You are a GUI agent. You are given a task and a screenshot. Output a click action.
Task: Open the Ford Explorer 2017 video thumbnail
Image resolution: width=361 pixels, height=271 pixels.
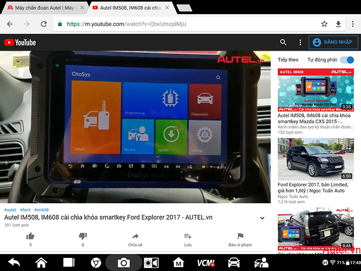(x=316, y=159)
